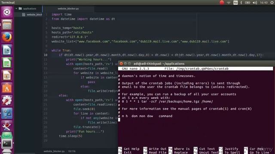
Task: Open the battery status indicator
Action: click(247, 3)
